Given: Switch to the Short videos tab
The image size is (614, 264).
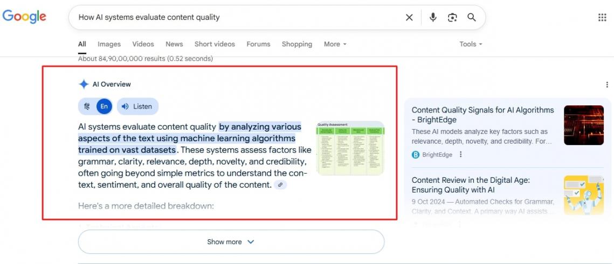Looking at the screenshot, I should [215, 44].
